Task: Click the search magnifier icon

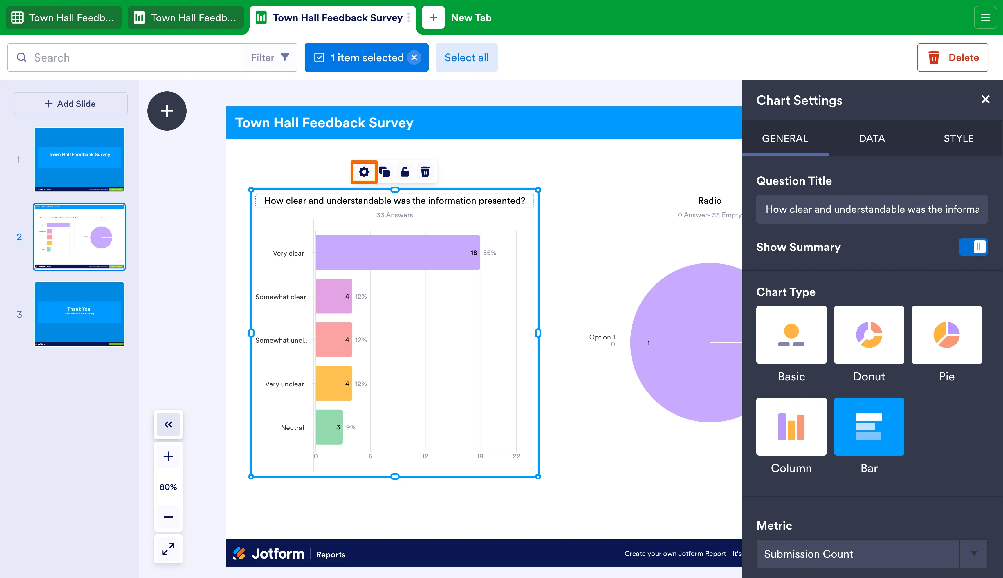Action: click(x=22, y=57)
